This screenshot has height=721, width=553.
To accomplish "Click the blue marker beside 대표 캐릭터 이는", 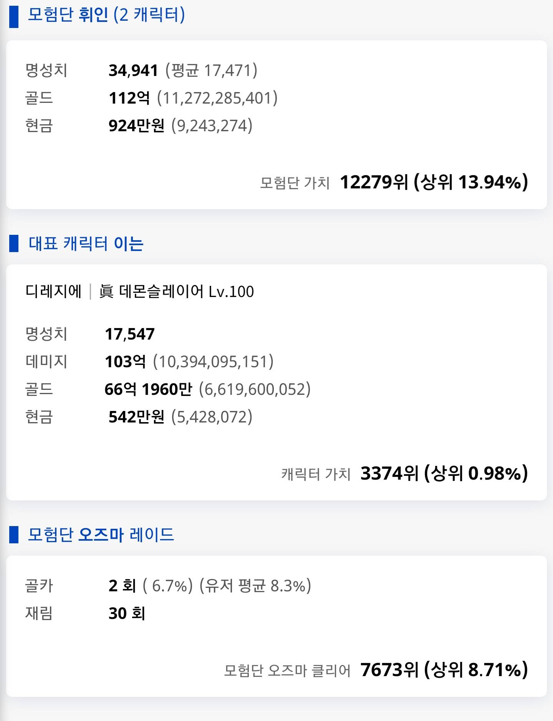I will (x=14, y=243).
